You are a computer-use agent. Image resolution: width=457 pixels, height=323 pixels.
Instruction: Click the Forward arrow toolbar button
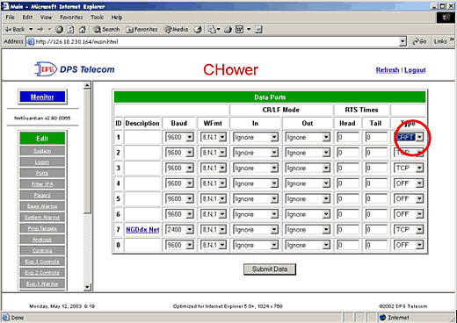[x=40, y=29]
